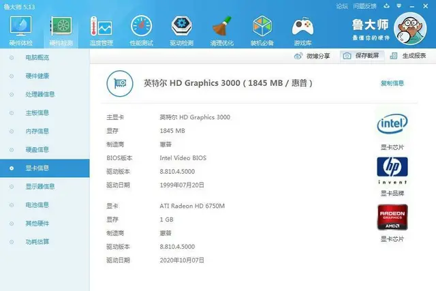
Task: Click the download arrow icon in title bar
Action: [x=386, y=6]
